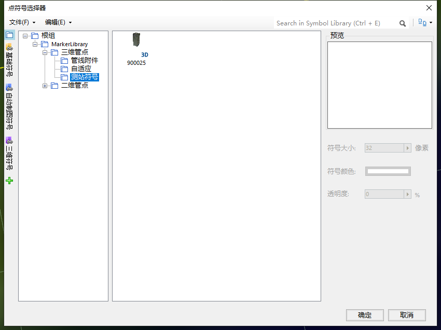Viewport: 441px width, 330px height.
Task: Select the 管线附件 folder
Action: tap(85, 60)
